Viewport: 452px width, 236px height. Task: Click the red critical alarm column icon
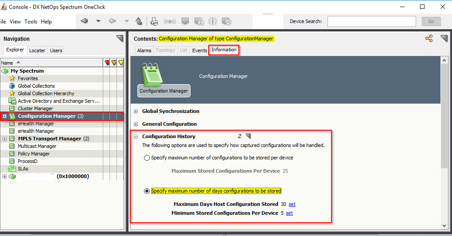point(107,63)
